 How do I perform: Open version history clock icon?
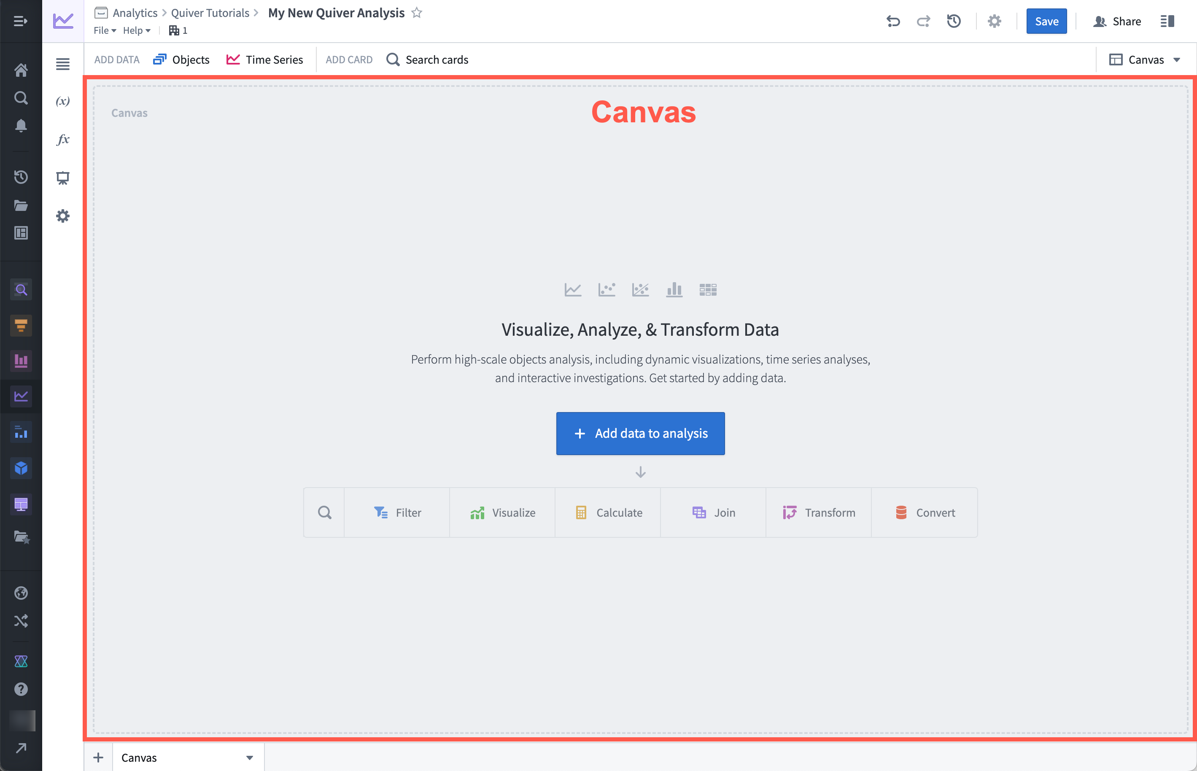coord(954,21)
